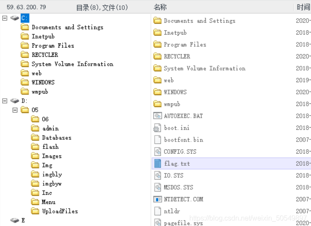Viewport: 311px width, 226px height.
Task: Collapse the C: drive tree node
Action: click(5, 18)
